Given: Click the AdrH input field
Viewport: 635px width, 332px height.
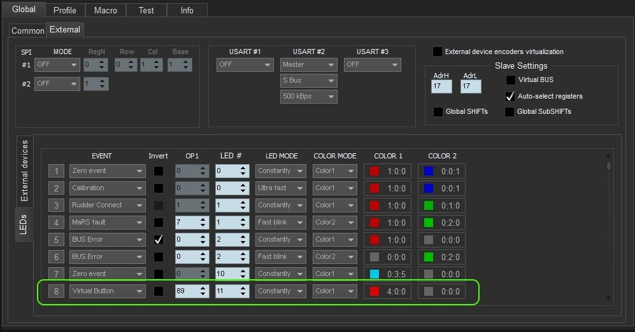Looking at the screenshot, I should tap(441, 86).
